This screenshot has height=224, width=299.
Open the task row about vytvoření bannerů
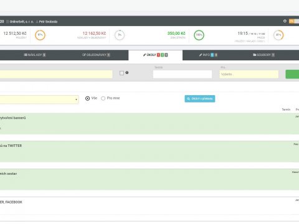coord(149,124)
